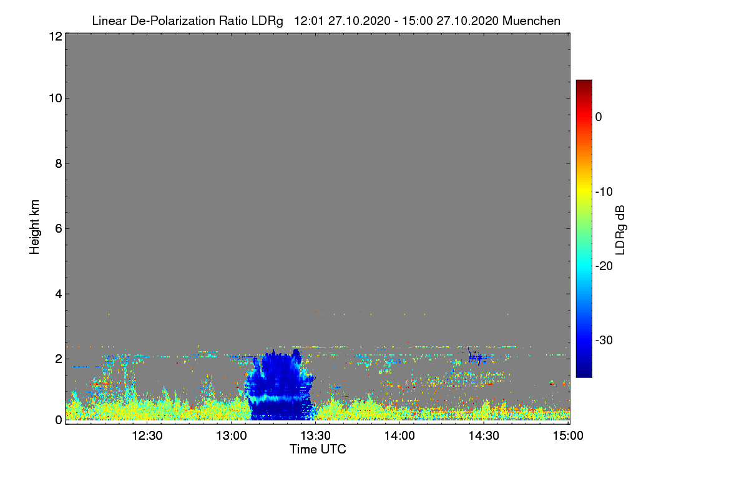Click the height axis label 10

pyautogui.click(x=54, y=98)
